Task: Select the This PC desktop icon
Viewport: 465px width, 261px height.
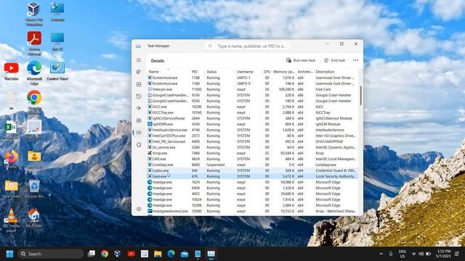Action: coord(57,42)
